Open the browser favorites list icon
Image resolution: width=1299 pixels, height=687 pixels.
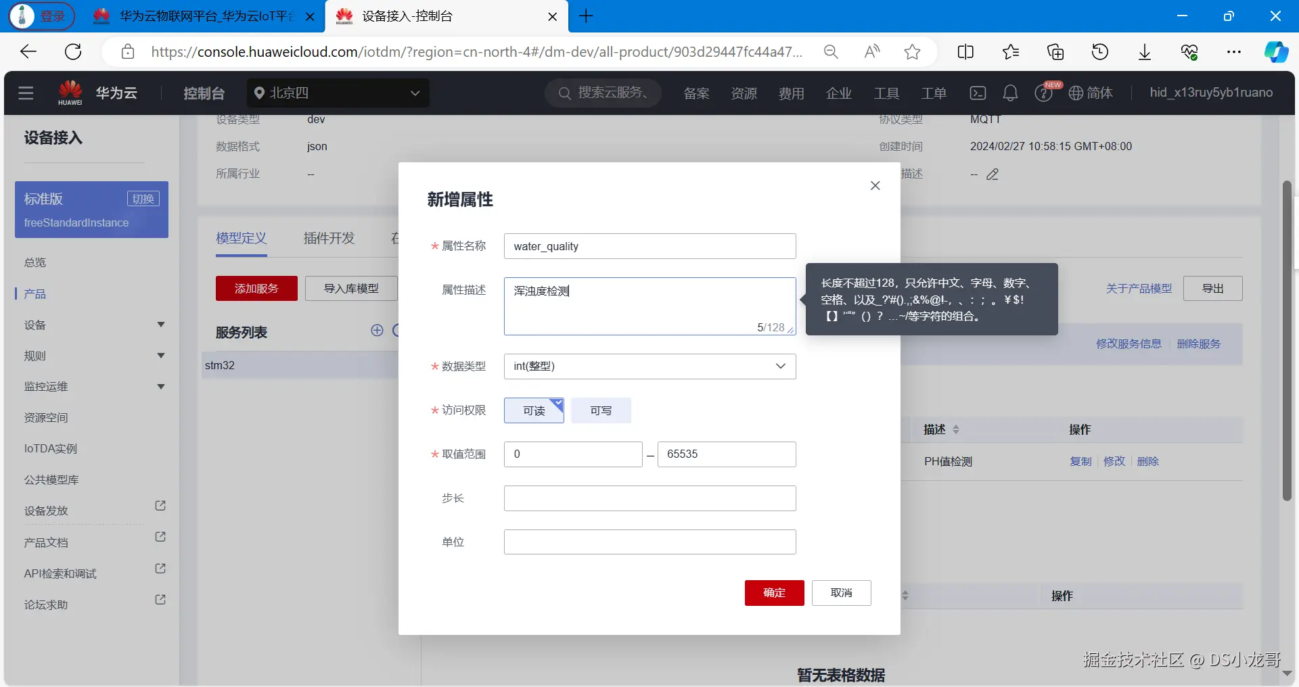click(1011, 51)
